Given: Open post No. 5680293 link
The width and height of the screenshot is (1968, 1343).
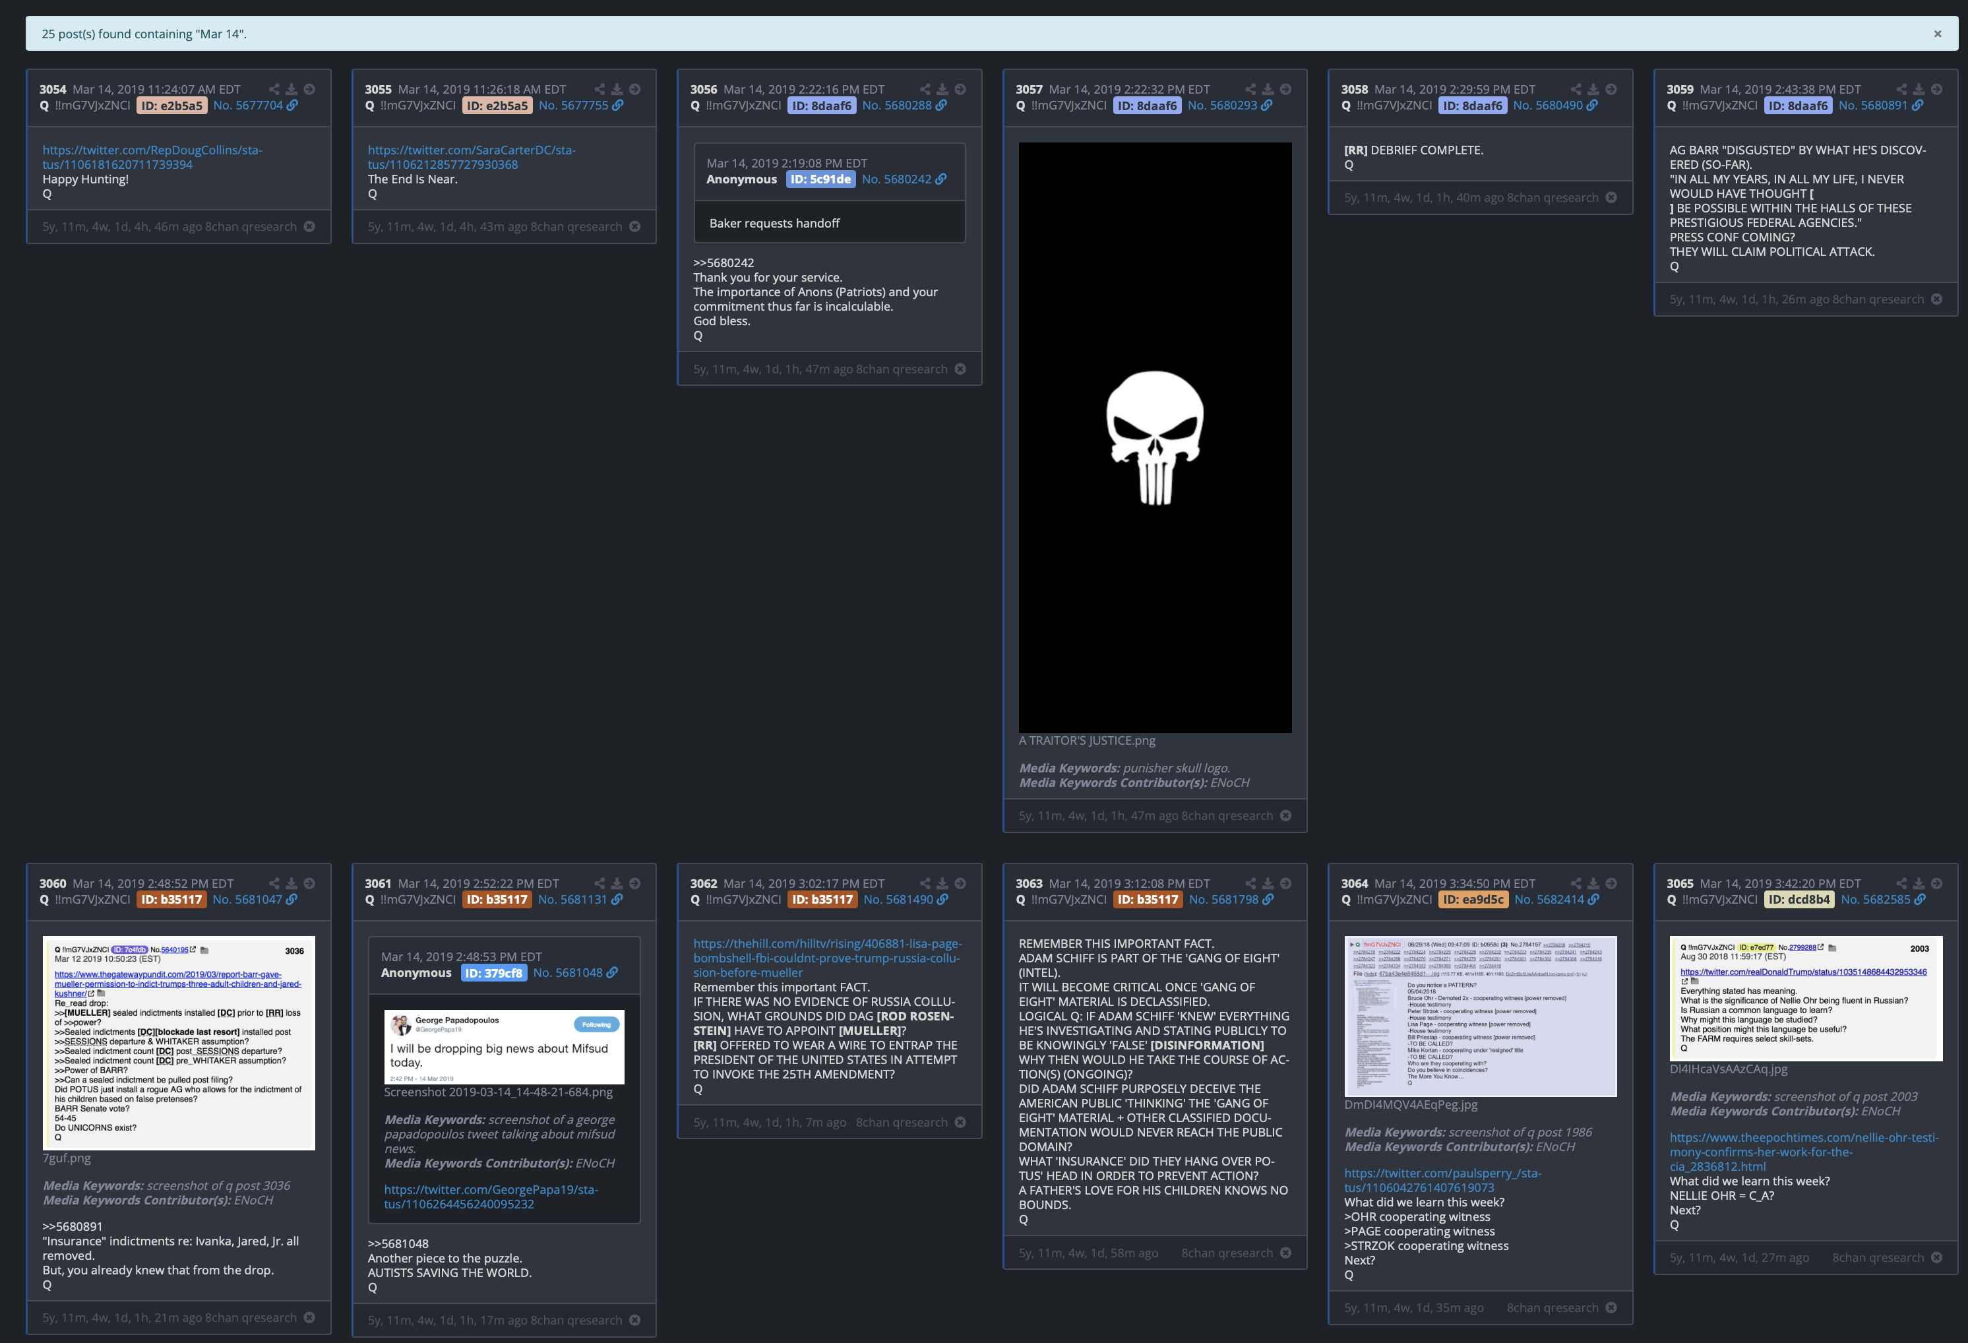Looking at the screenshot, I should (x=1222, y=105).
